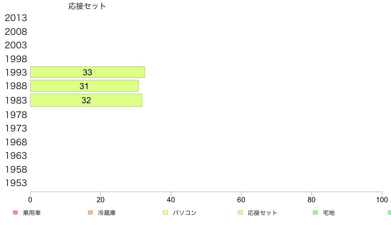Click the 乗用車 red legend swatch
The width and height of the screenshot is (391, 242).
click(x=15, y=212)
